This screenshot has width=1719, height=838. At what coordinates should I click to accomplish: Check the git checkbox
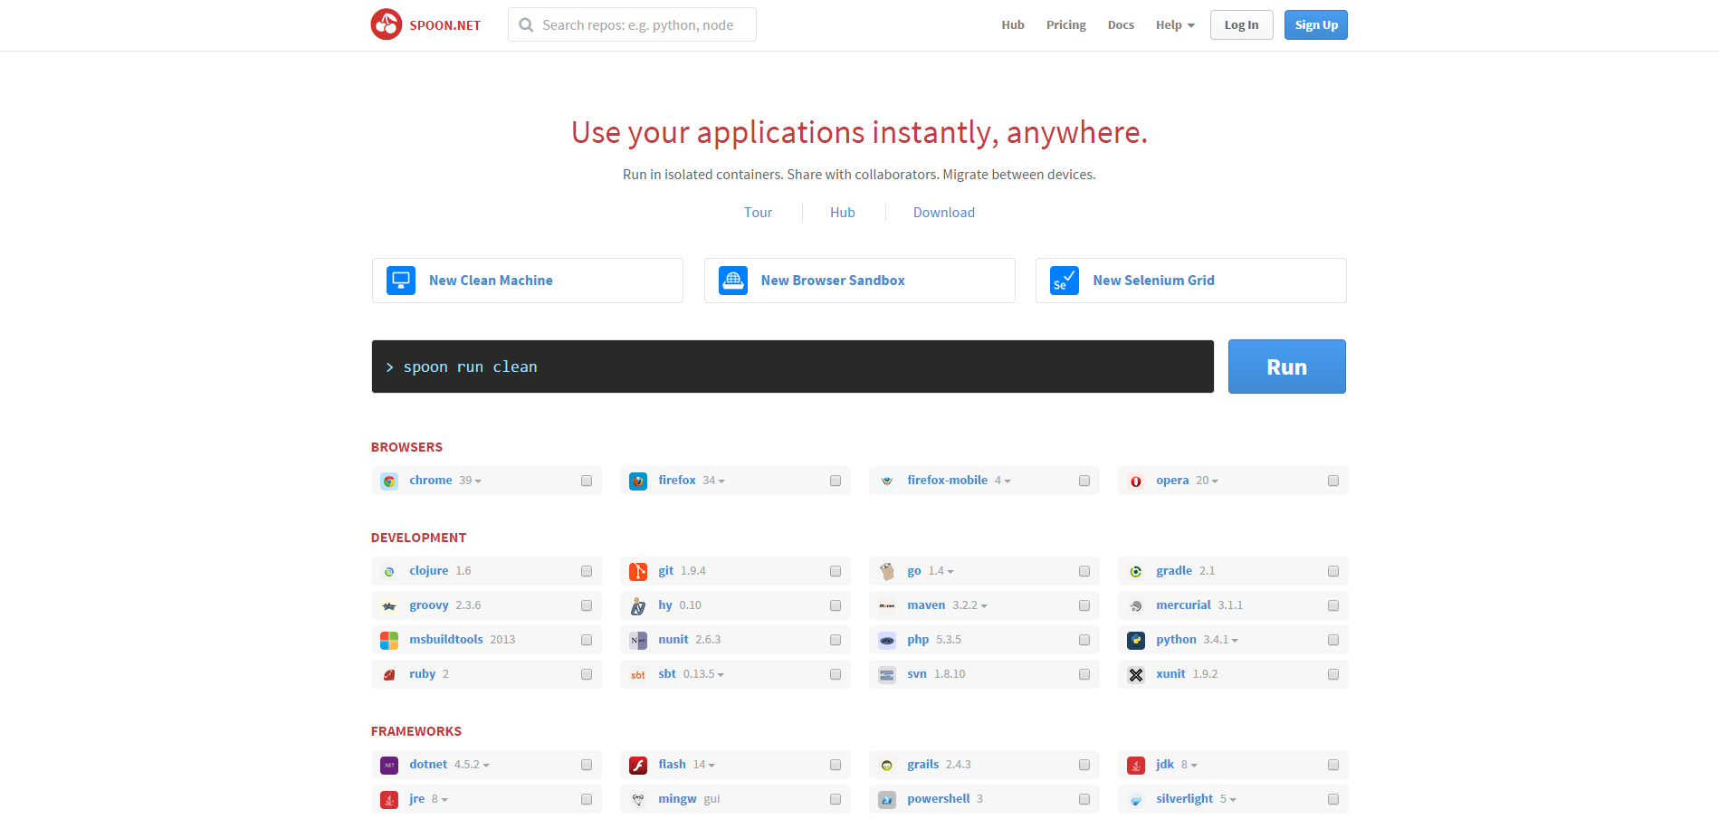[836, 571]
